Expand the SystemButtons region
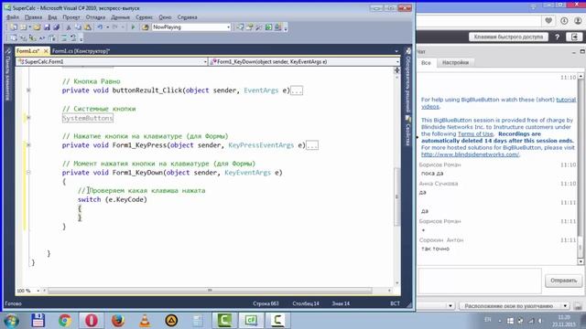This screenshot has width=586, height=329. [x=28, y=118]
